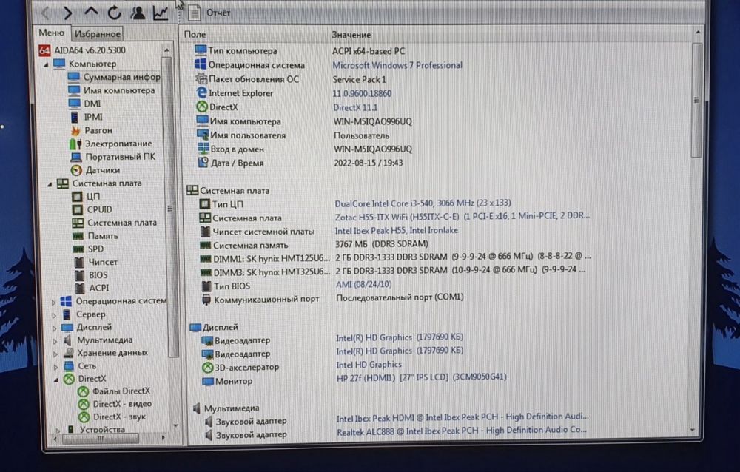Click the Отчёт report button
Viewport: 740px width, 472px height.
coord(209,13)
